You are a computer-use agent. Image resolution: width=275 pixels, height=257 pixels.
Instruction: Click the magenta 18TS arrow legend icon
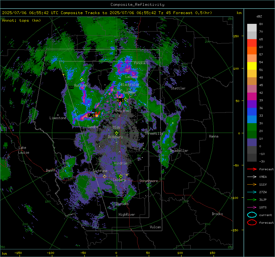pos(252,207)
